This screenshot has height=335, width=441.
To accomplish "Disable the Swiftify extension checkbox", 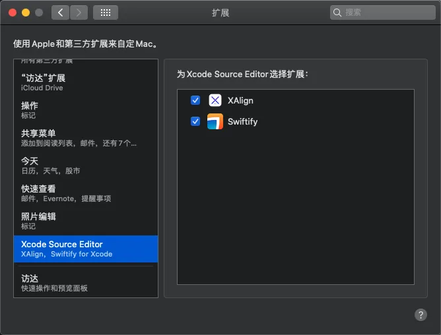I will point(195,121).
